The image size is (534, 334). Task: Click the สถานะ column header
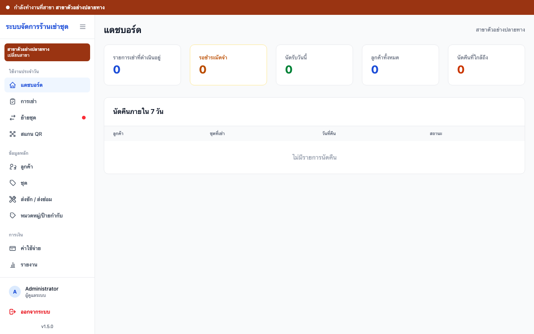436,134
